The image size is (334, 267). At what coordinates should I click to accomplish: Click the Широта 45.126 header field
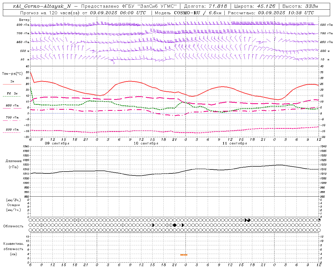(255, 6)
